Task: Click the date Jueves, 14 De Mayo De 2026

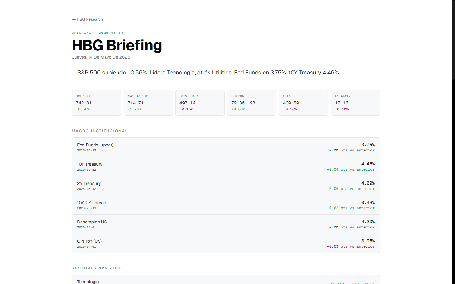Action: tap(101, 57)
